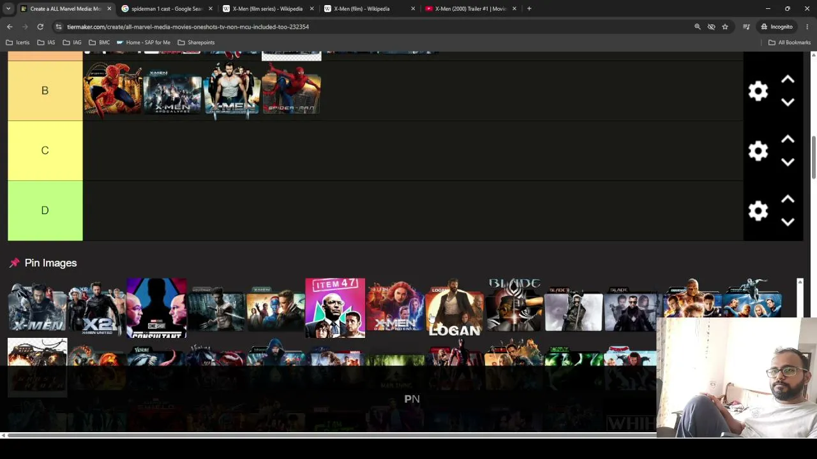
Task: Pick the first X-Men poster in image pool
Action: click(37, 308)
